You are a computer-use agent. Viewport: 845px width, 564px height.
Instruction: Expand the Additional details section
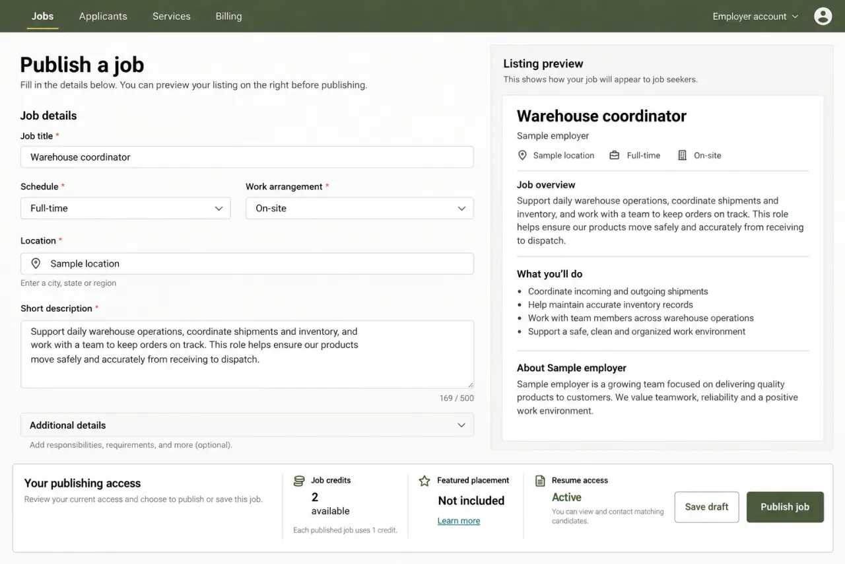248,425
